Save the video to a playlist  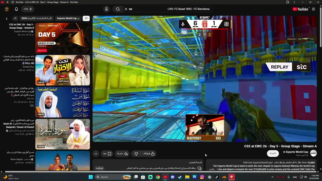(107, 154)
